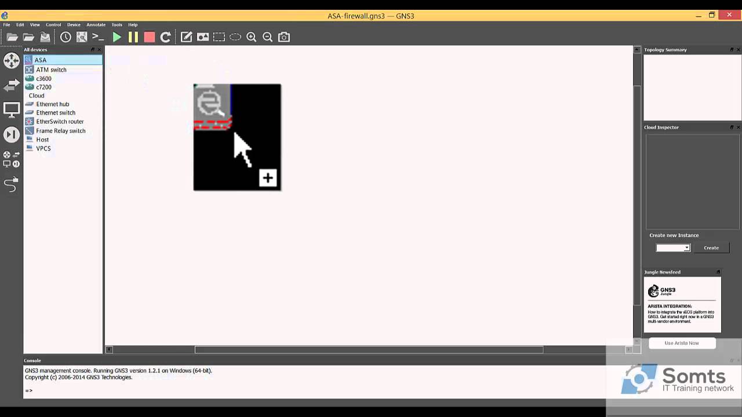Stop all devices with red stop button
The image size is (742, 417).
click(x=149, y=37)
